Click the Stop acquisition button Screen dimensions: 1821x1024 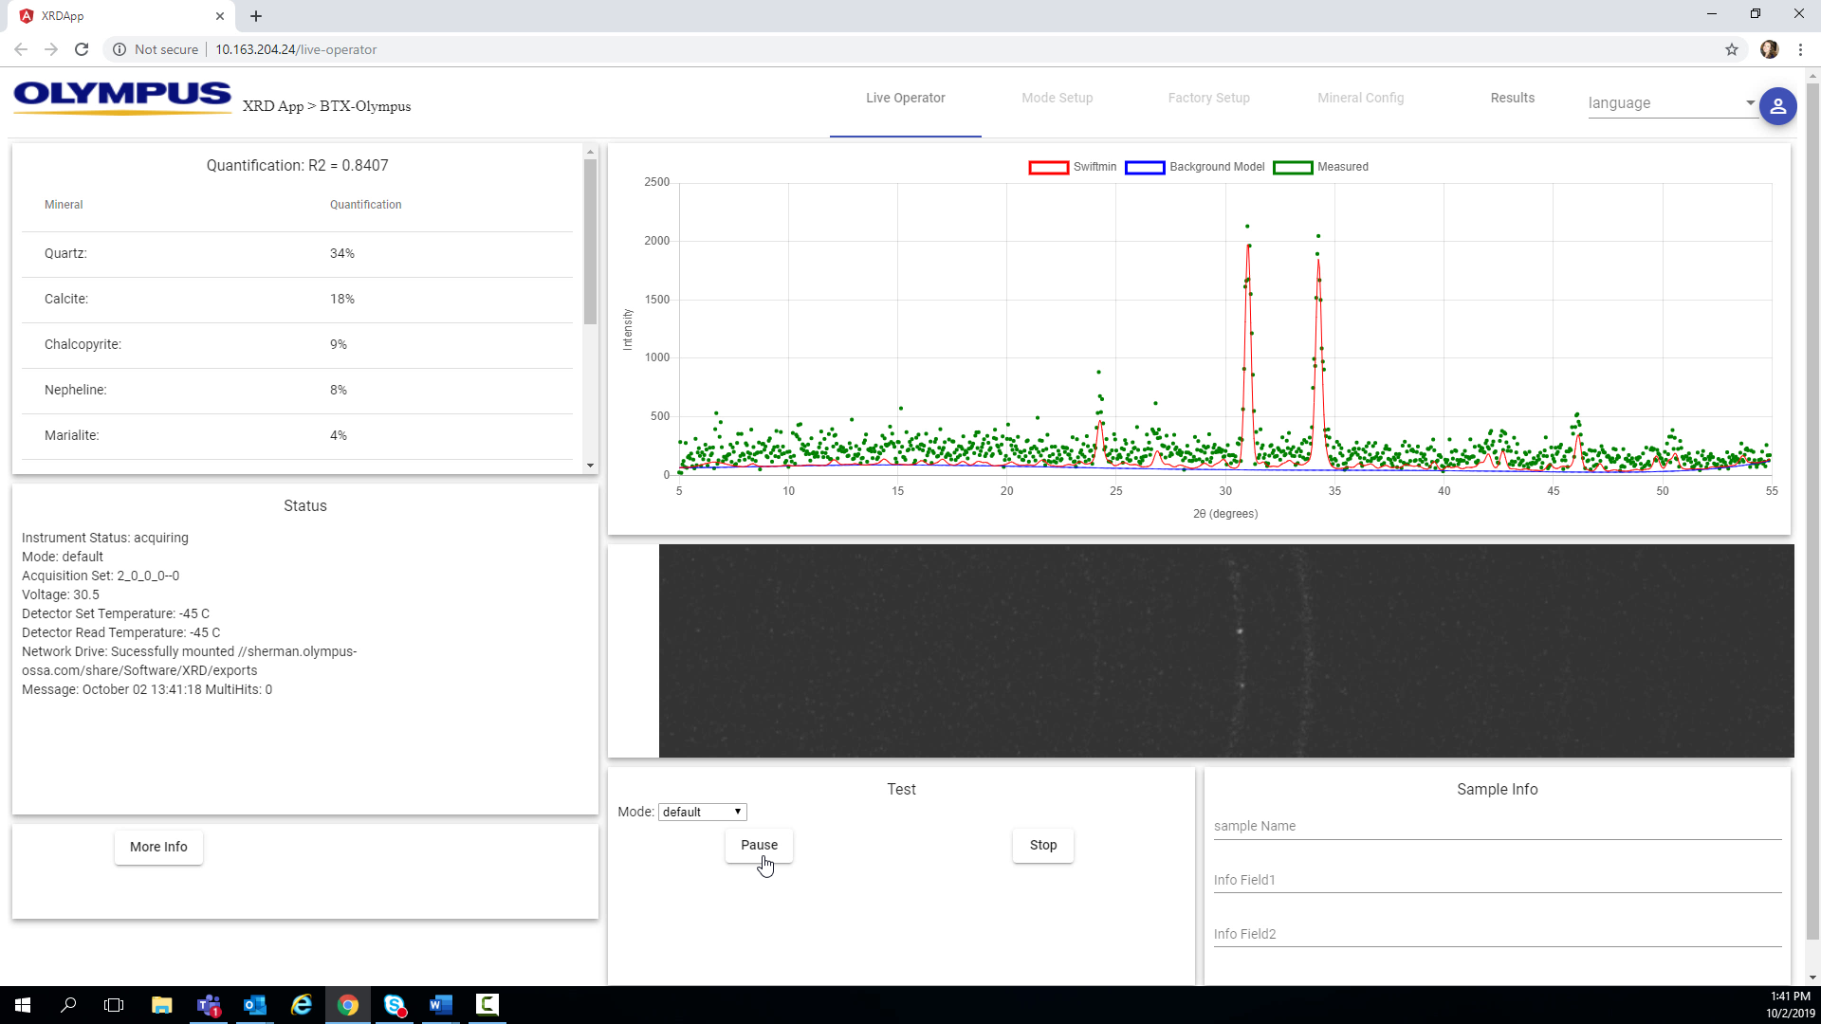tap(1043, 845)
